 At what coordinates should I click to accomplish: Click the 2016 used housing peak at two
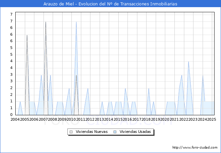click(x=125, y=88)
